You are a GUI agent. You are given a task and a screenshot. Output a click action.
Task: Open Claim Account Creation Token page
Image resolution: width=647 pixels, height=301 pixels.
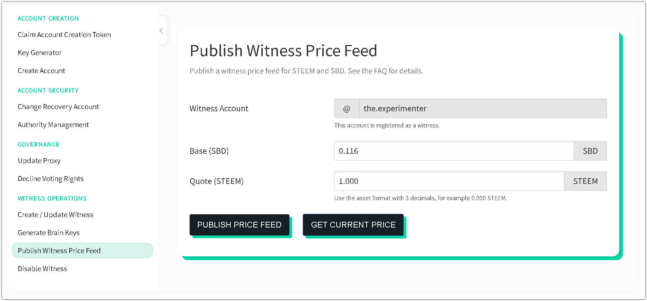(64, 35)
